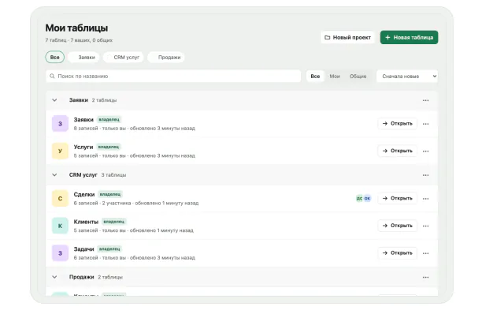Select the CRM услуг project filter chip
Screen dimensions: 482x314
[124, 58]
